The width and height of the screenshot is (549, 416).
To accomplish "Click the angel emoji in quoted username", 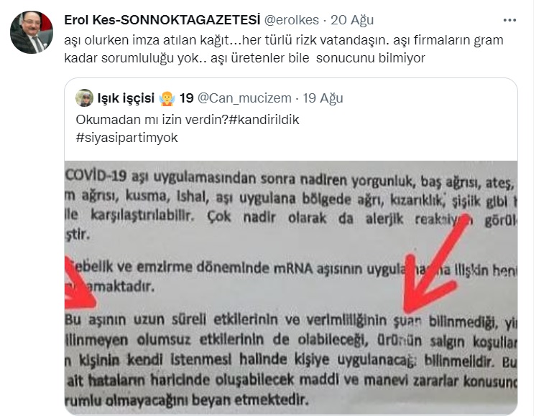I will [167, 98].
